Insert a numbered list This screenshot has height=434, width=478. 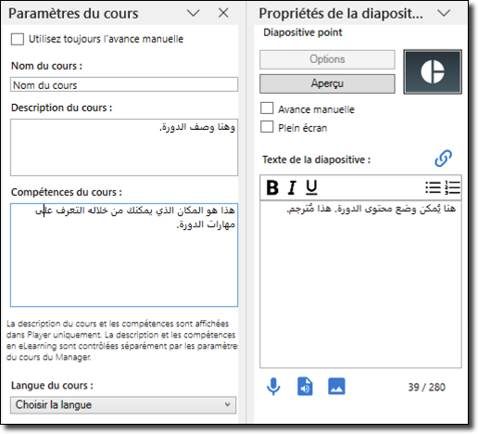click(x=453, y=187)
